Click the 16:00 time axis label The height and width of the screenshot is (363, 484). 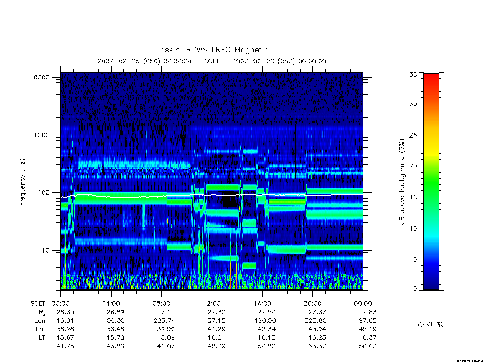[262, 304]
